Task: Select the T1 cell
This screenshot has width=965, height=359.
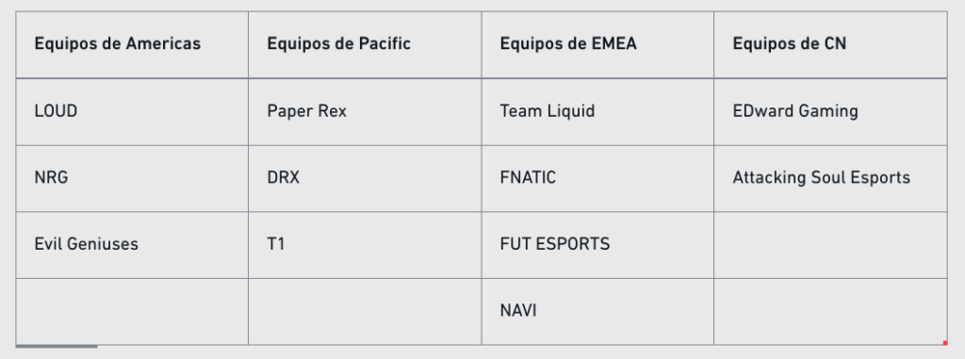Action: tap(365, 245)
